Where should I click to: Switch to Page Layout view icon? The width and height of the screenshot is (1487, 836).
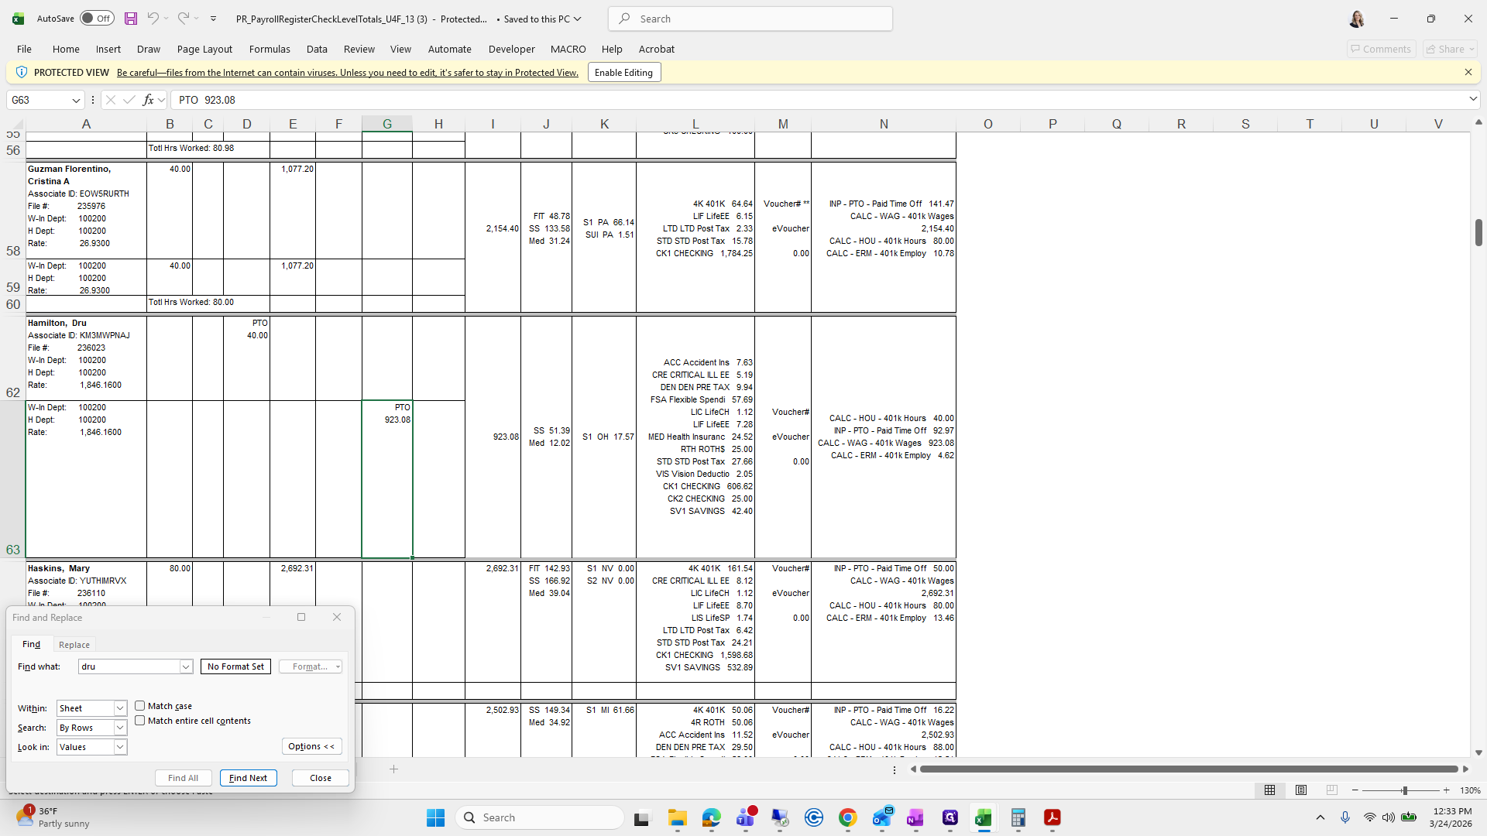pyautogui.click(x=1301, y=790)
